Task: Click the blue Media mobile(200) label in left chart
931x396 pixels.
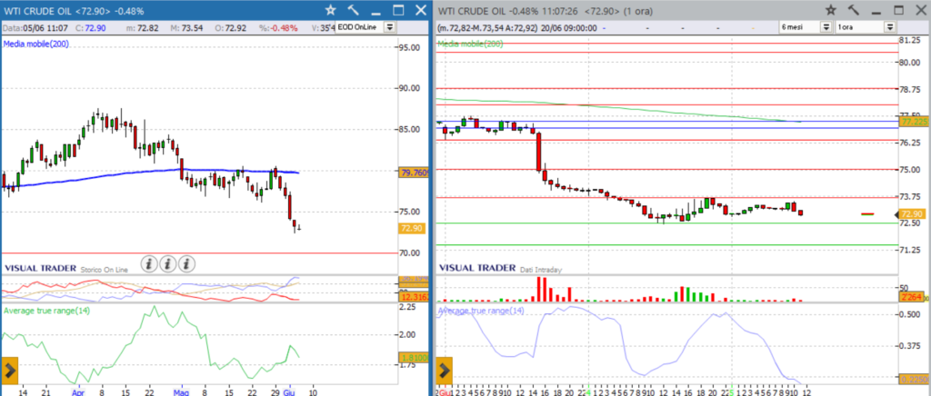Action: point(36,44)
